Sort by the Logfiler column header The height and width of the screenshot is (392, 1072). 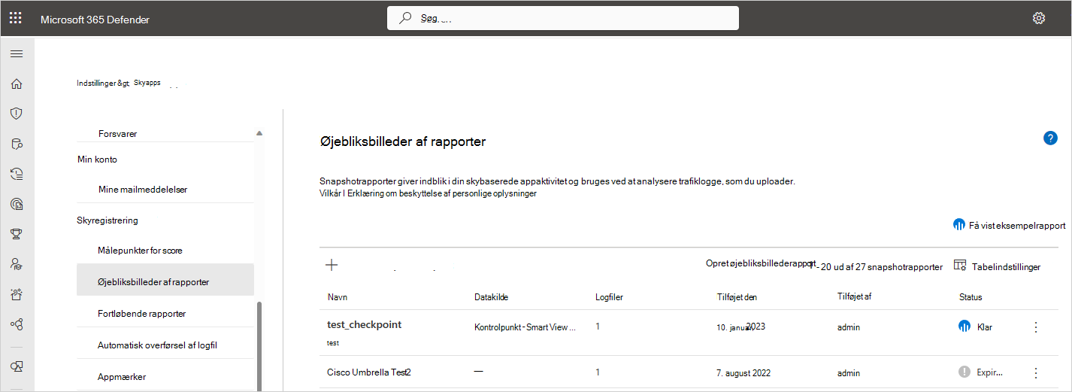pos(609,297)
